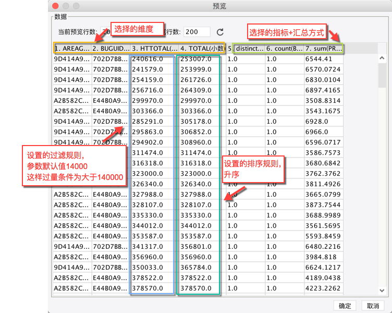Click cell value 254159.0
392x313 pixels.
click(x=148, y=80)
